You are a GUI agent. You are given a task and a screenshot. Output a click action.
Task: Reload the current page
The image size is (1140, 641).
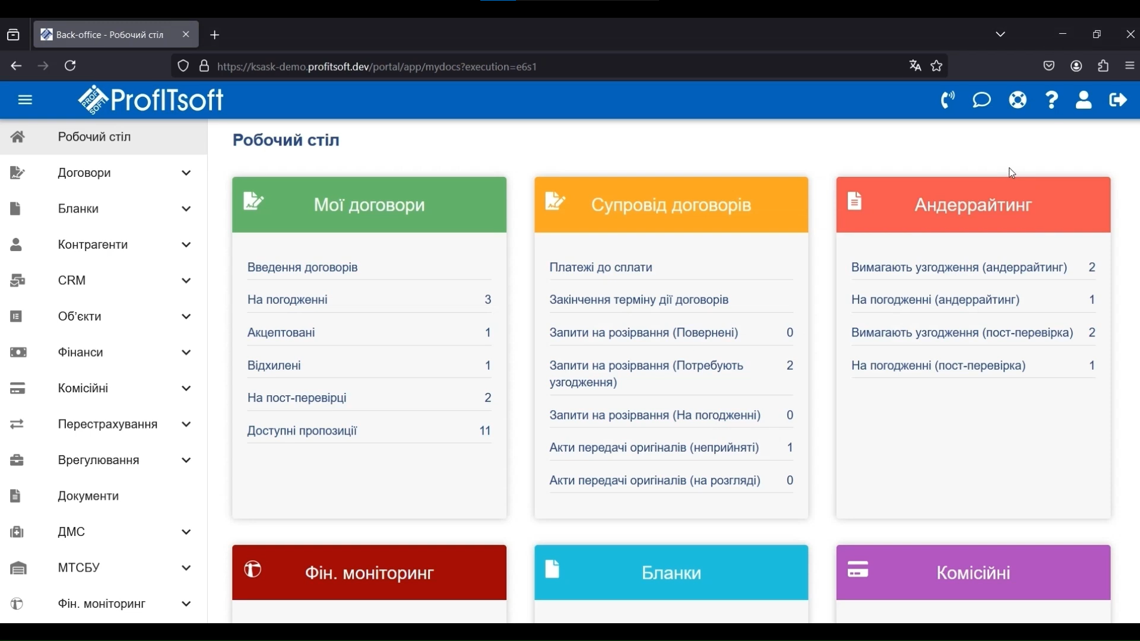click(x=71, y=66)
